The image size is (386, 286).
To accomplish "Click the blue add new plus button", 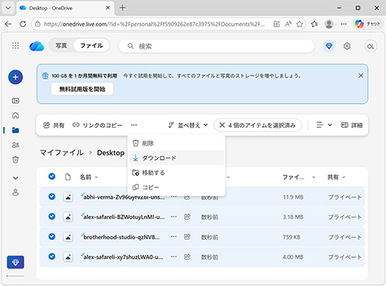I will [16, 77].
